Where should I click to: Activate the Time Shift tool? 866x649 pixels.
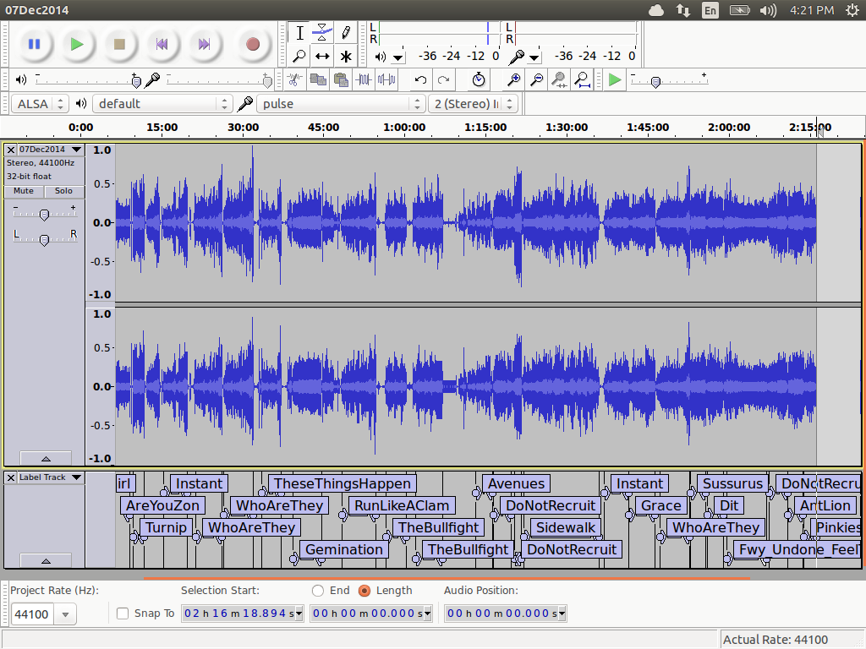tap(322, 57)
